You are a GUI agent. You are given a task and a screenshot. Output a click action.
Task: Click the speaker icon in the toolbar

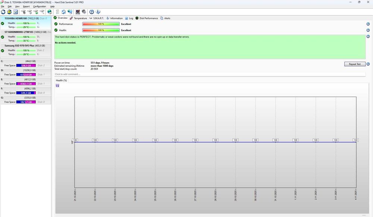[84, 12]
